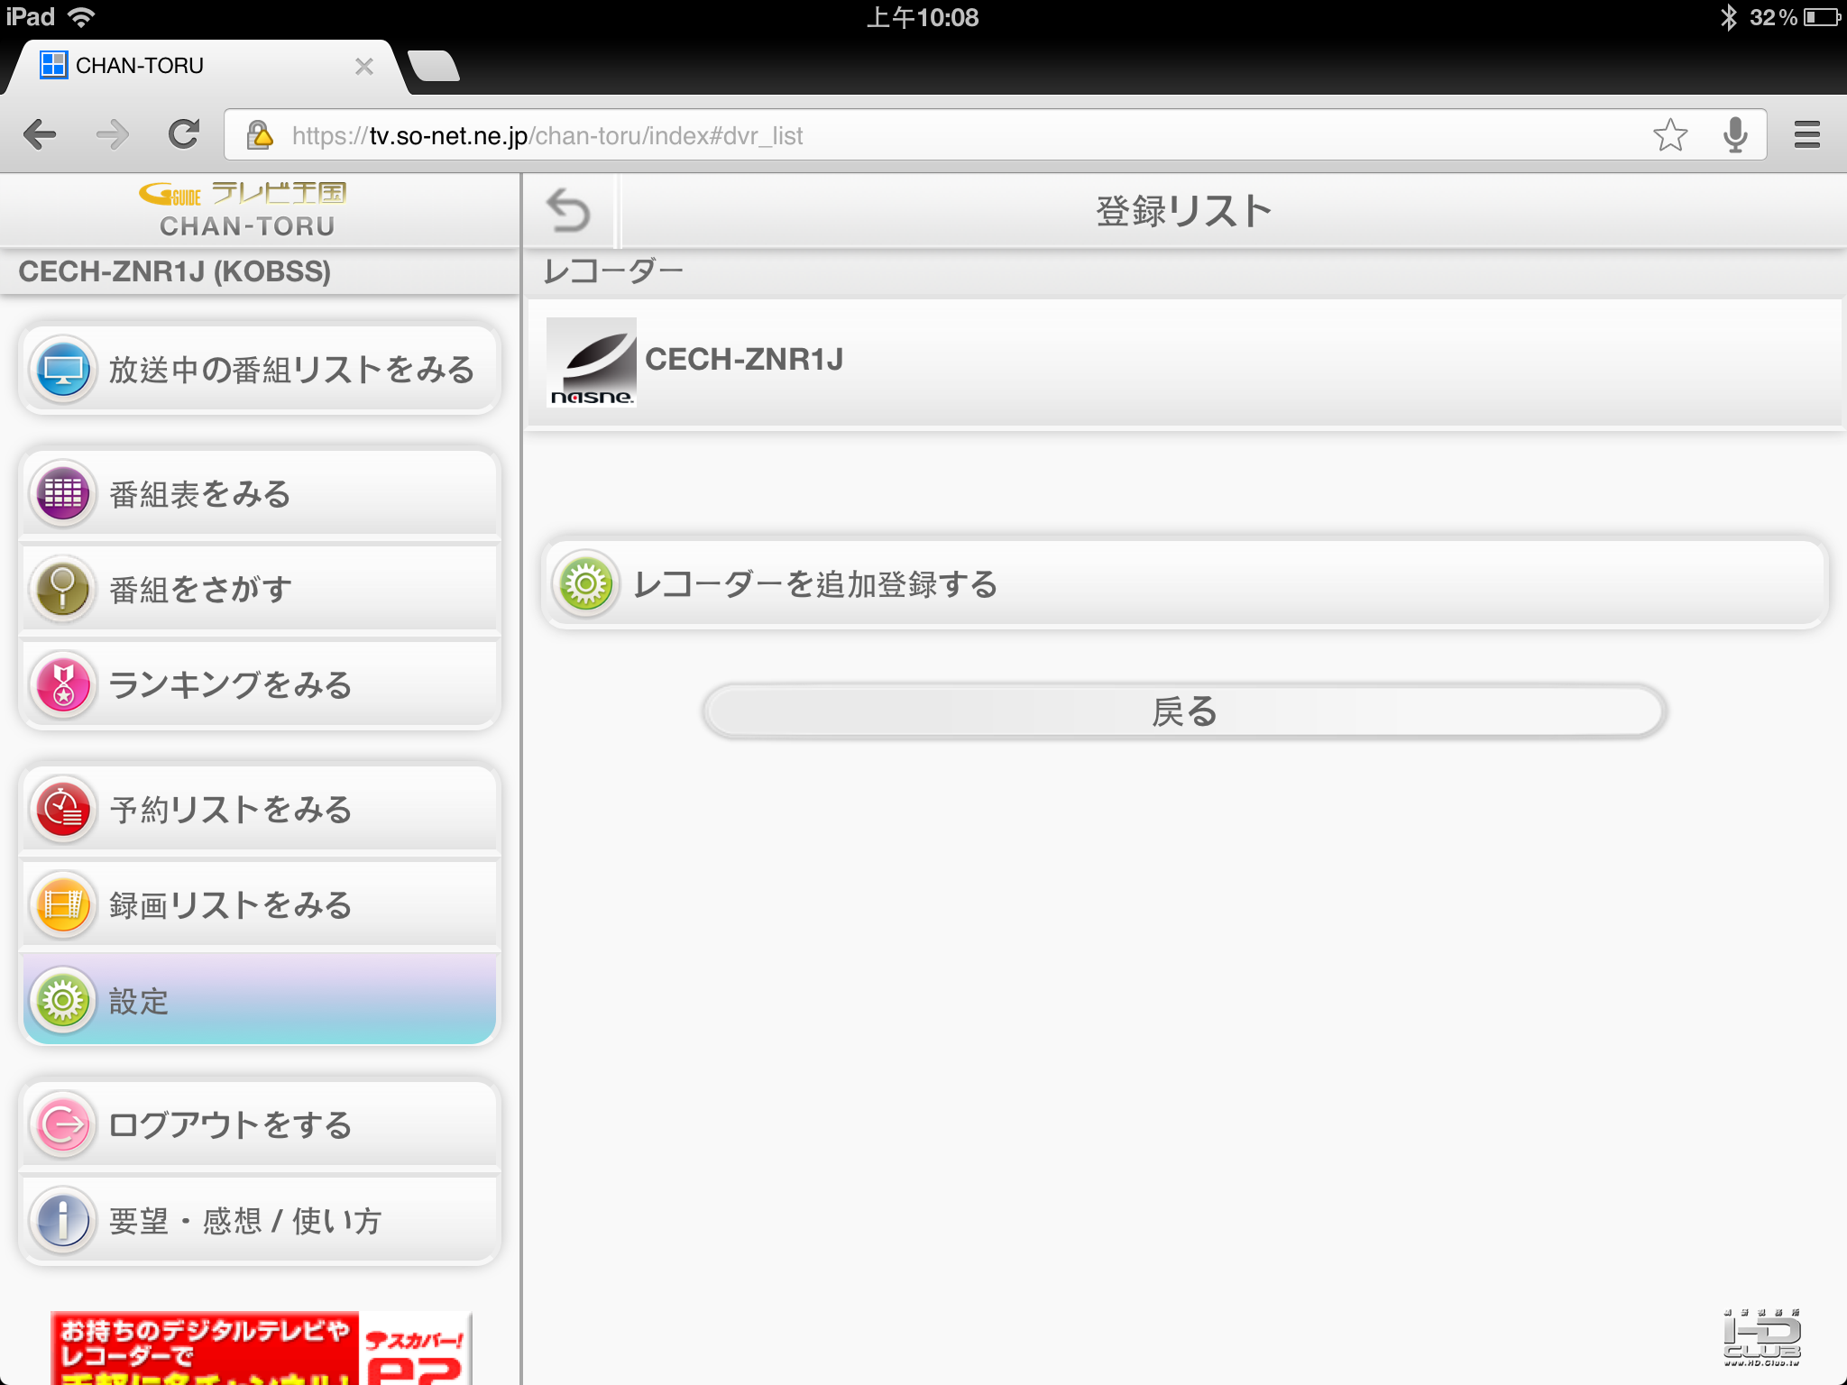
Task: Click the blue TV monitor icon
Action: [x=63, y=369]
